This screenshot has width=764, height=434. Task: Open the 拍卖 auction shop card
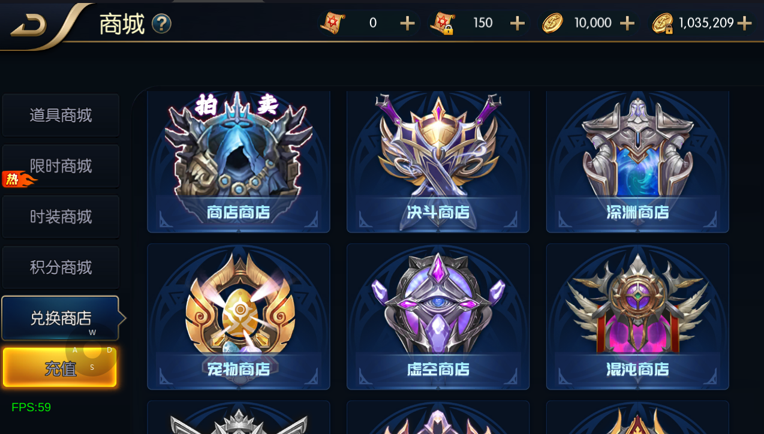(x=239, y=162)
